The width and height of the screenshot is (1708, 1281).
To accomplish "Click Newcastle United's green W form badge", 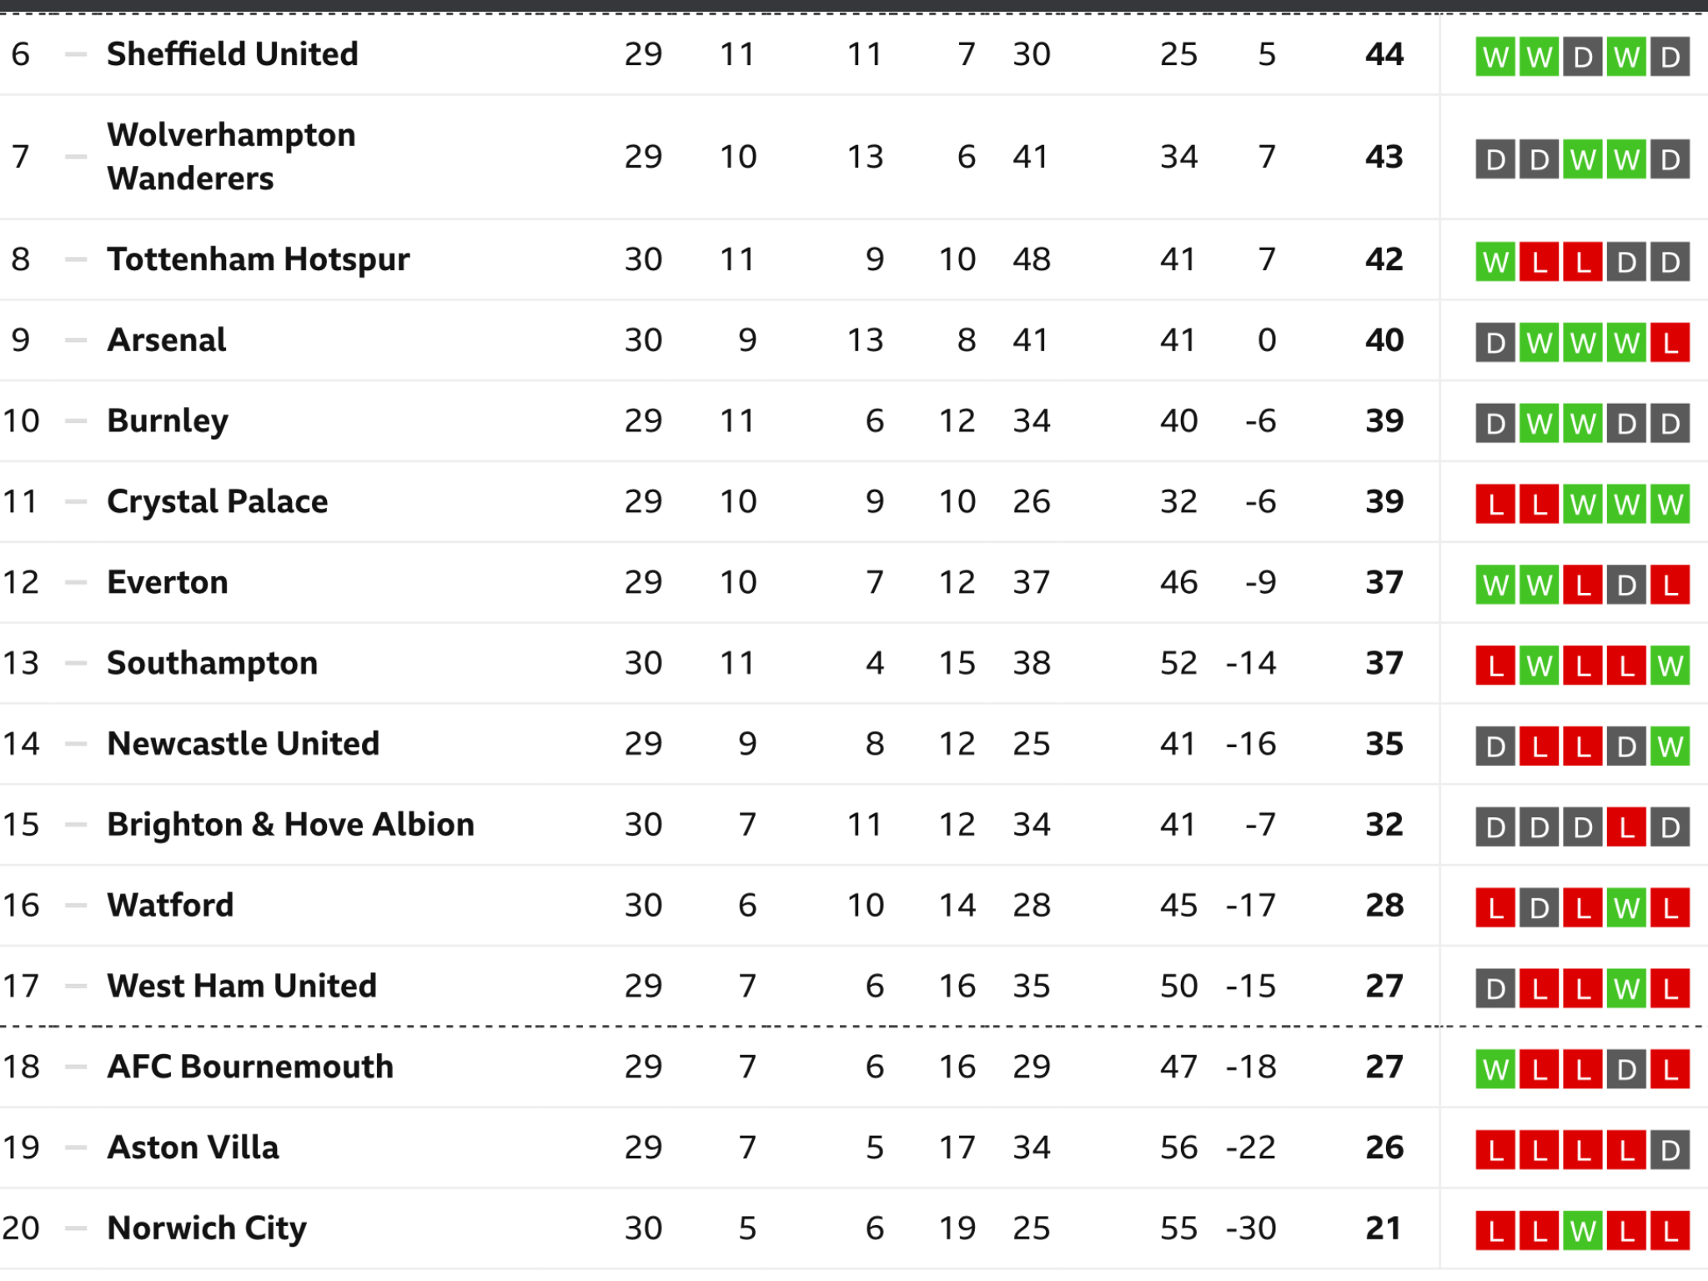I will [x=1670, y=746].
